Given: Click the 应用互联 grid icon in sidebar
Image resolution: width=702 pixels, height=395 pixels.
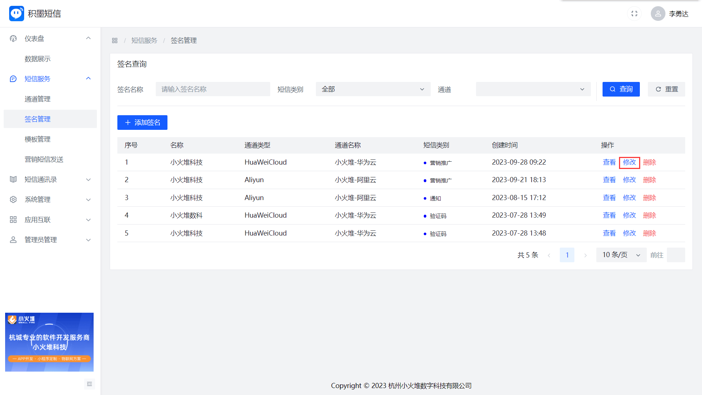Looking at the screenshot, I should (13, 219).
